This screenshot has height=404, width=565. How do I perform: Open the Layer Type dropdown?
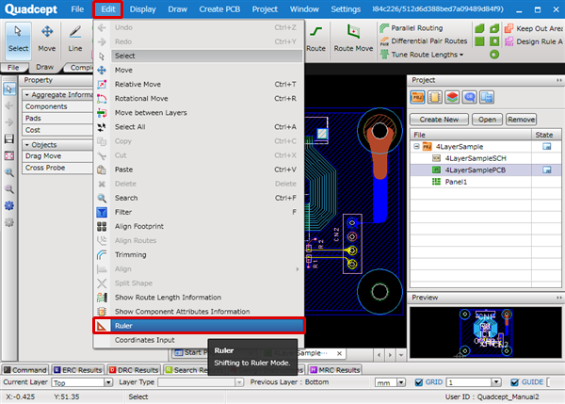click(x=238, y=382)
